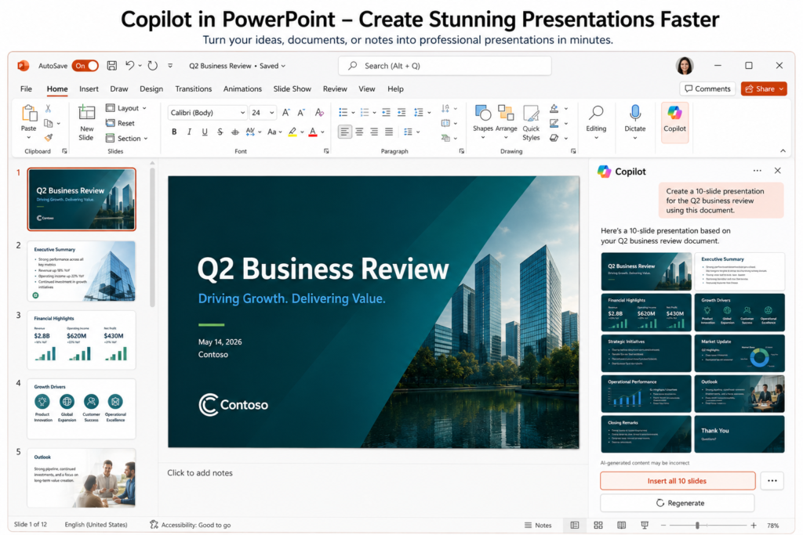
Task: Clear all formatting icon
Action: (x=320, y=113)
